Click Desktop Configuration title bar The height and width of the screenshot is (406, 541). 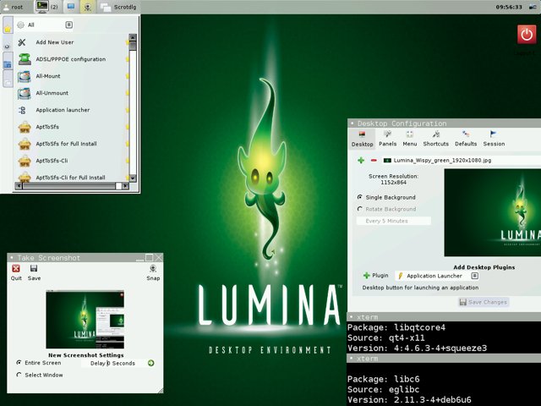click(x=445, y=123)
